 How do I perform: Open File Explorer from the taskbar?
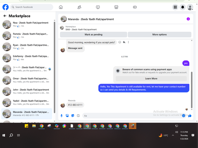coord(34,126)
